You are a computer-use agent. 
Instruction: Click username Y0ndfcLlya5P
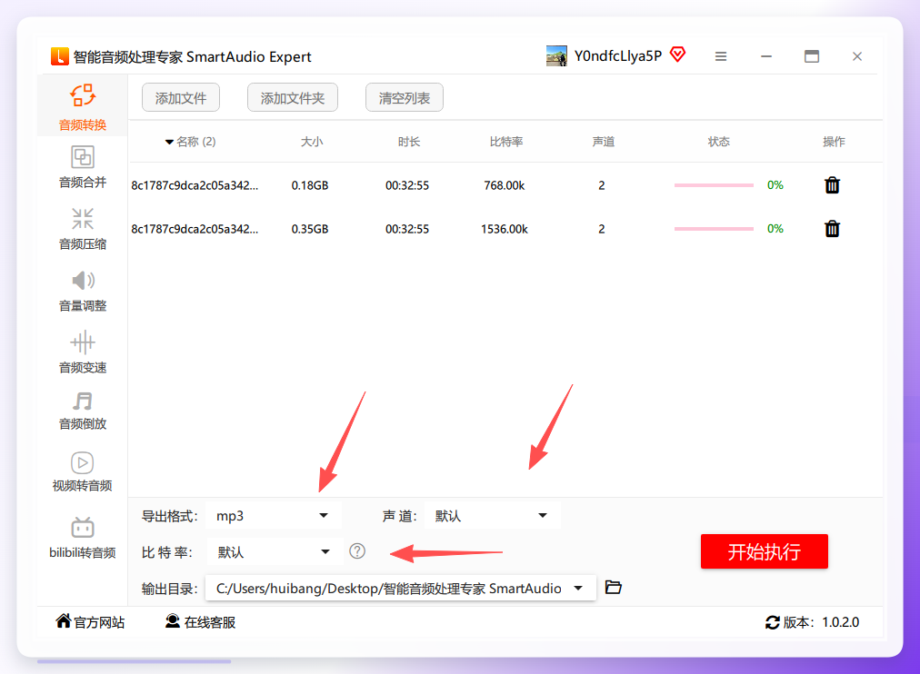pos(618,55)
